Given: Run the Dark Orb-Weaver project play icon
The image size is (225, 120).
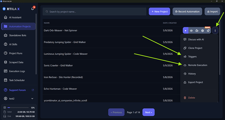Looking at the screenshot, I should (x=186, y=31).
